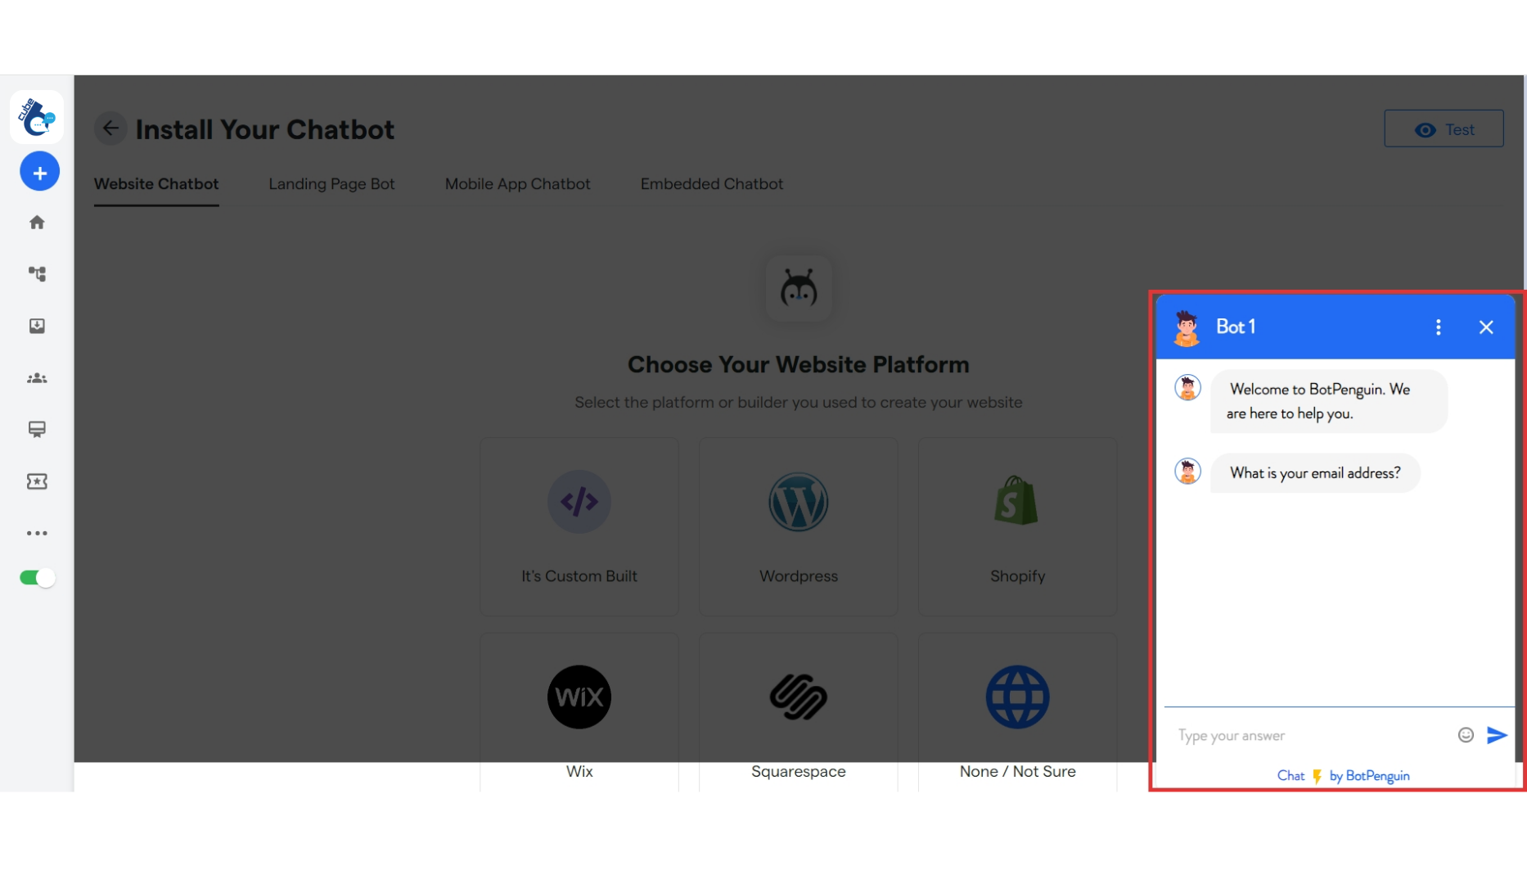Open the Chat by BotPenguin link
Screen dimensions: 1527x884
point(1342,776)
